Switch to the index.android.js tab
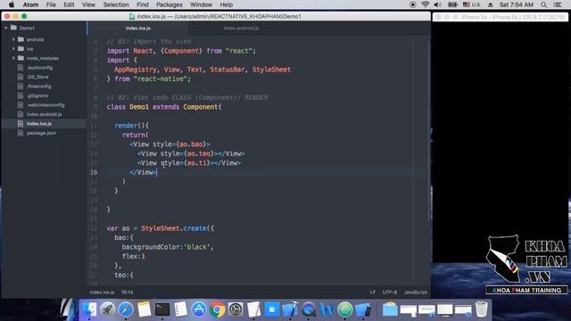 241,28
